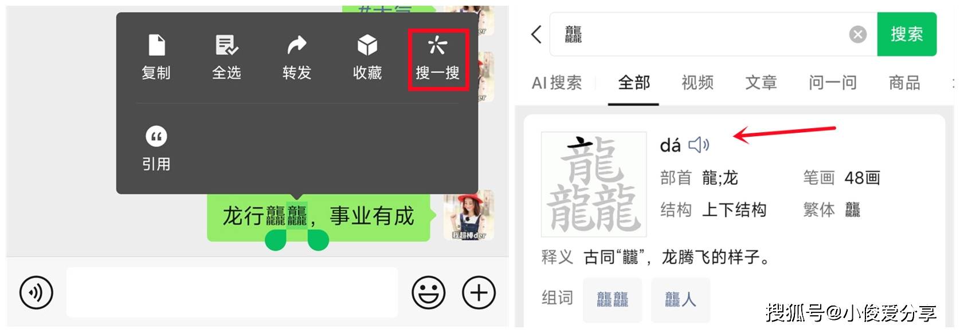Screen dimensions: 960x333
Task: Clear the search field text
Action: click(858, 35)
